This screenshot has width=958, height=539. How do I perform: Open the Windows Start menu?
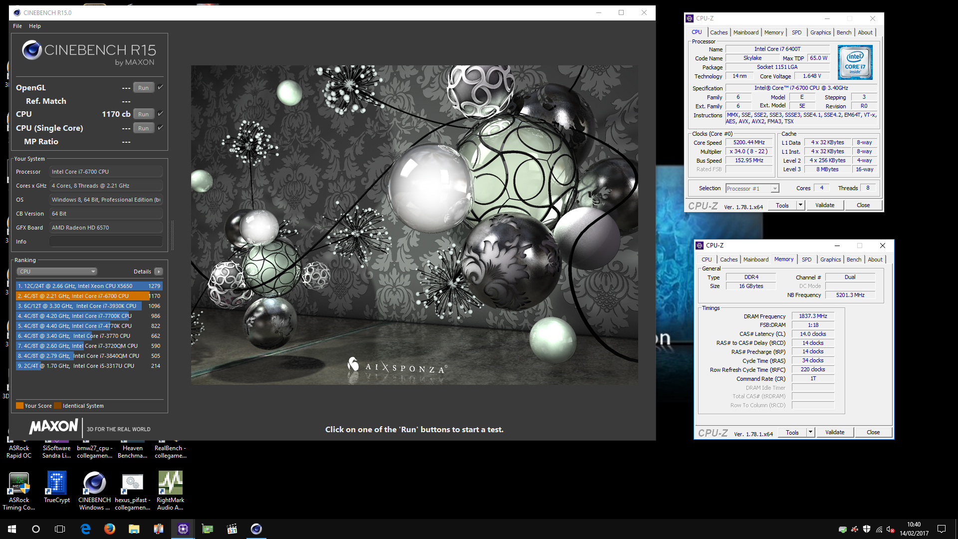pos(12,529)
